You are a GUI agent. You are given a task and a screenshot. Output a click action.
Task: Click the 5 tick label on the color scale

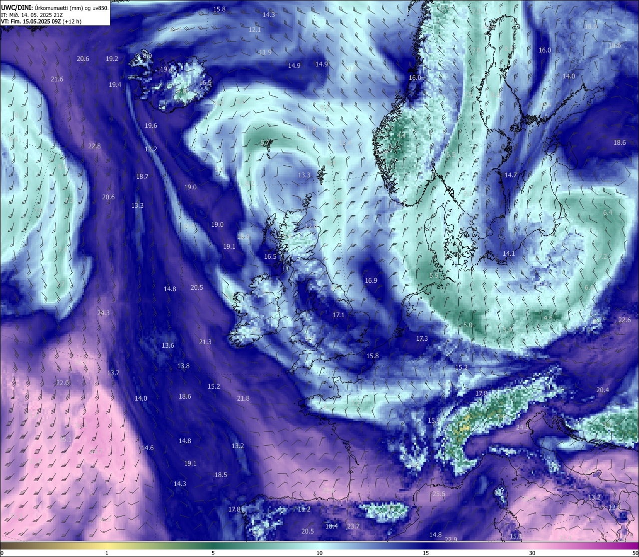pos(213,553)
